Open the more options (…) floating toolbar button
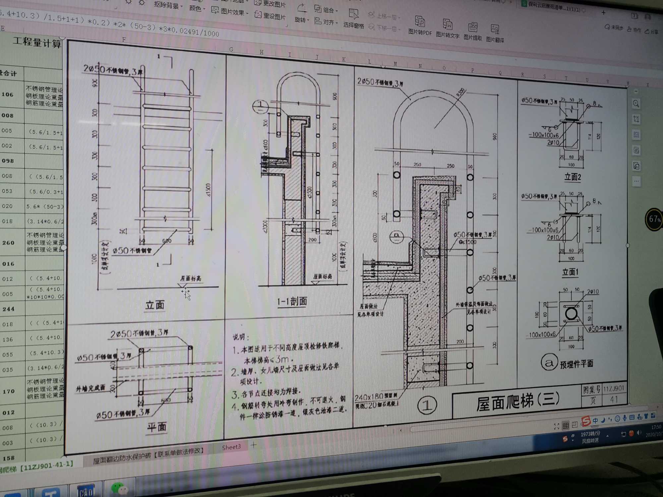Screen dimensions: 663x497 coord(636,181)
